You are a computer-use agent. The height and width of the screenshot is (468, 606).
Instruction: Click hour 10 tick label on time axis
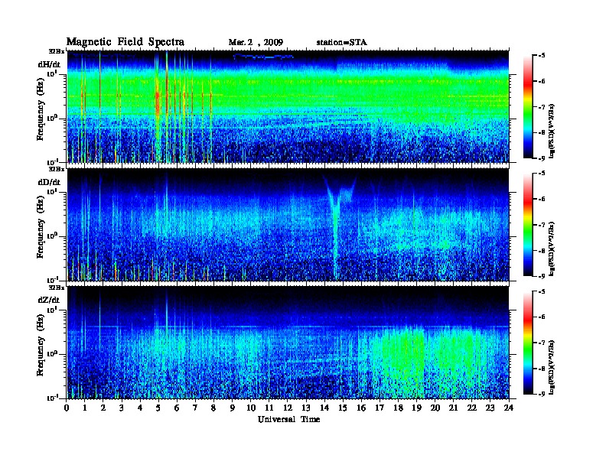pos(251,408)
